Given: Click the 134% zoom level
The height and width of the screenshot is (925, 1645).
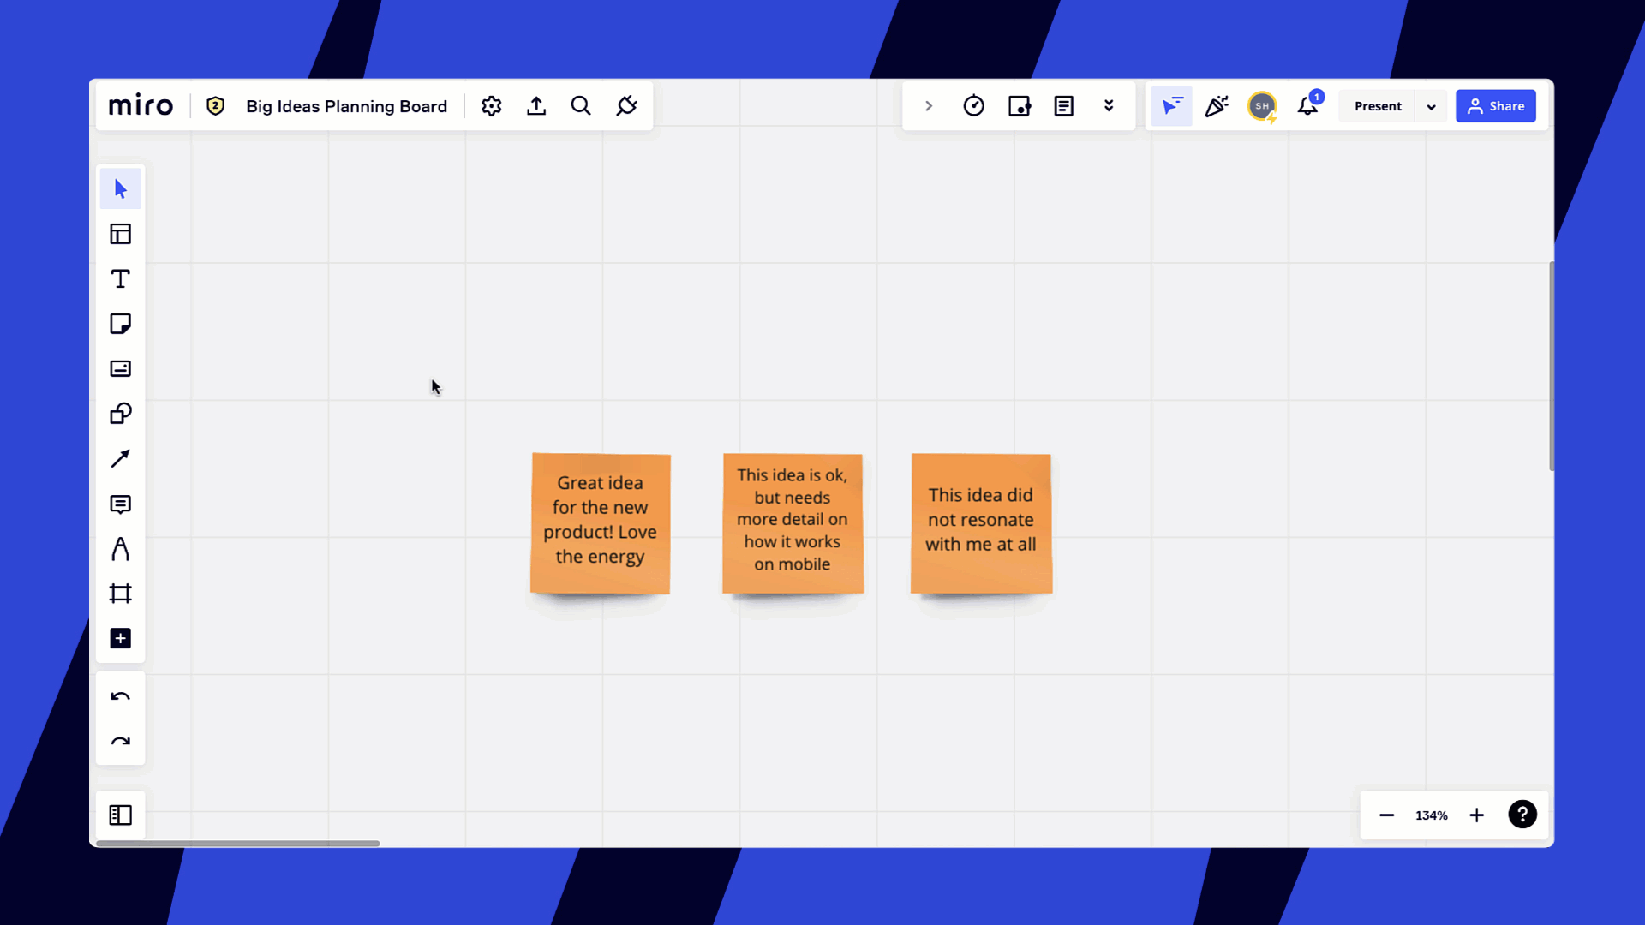Looking at the screenshot, I should tap(1431, 815).
